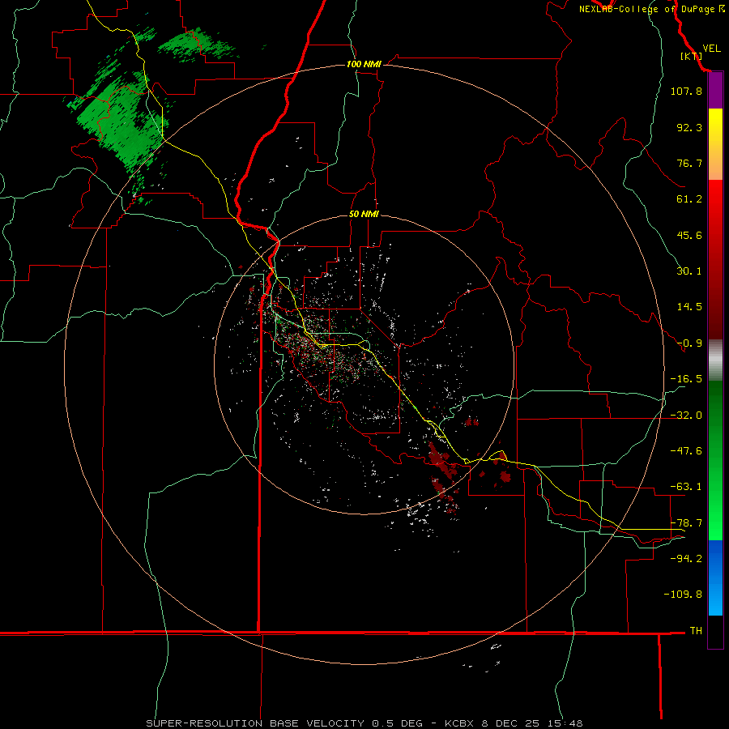Select the -47.6 scale value

[686, 451]
